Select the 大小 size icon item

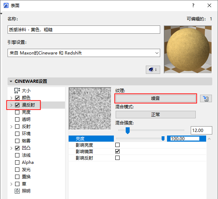[x=17, y=91]
